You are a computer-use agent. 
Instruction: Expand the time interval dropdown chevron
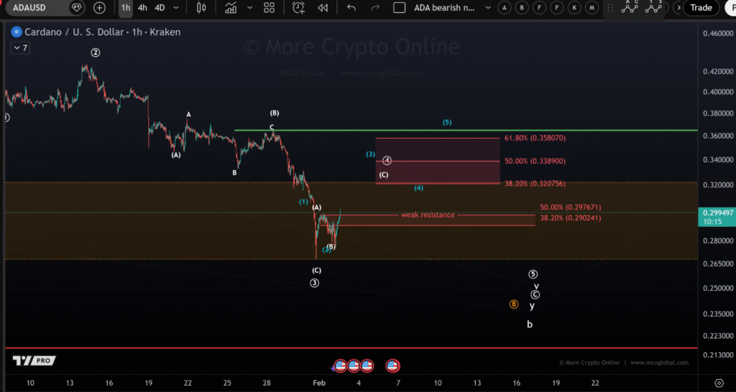tap(176, 7)
